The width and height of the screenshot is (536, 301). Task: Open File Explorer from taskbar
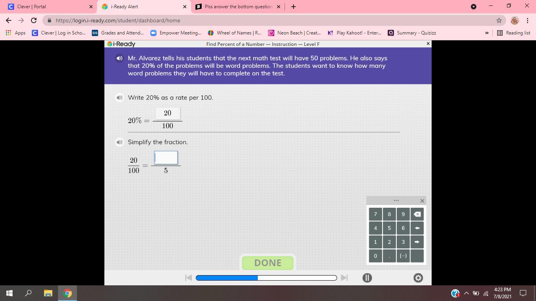click(x=48, y=293)
